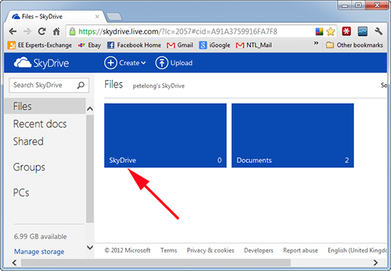Image resolution: width=391 pixels, height=271 pixels.
Task: Open the Ebay bookmark
Action: click(90, 46)
